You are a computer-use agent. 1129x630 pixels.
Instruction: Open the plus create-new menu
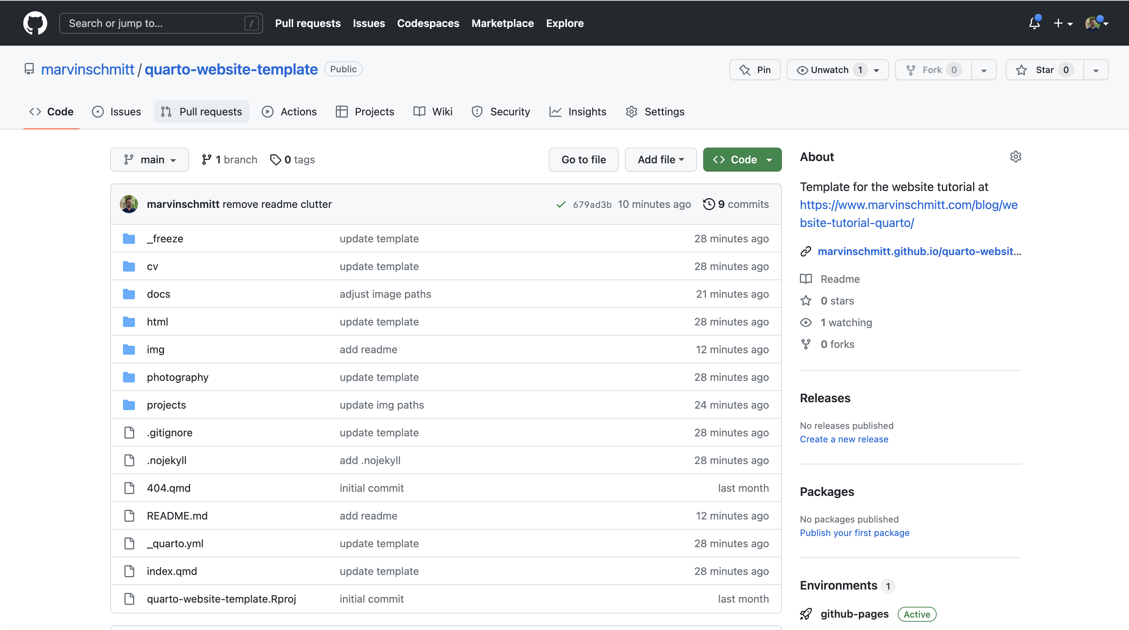pos(1063,23)
